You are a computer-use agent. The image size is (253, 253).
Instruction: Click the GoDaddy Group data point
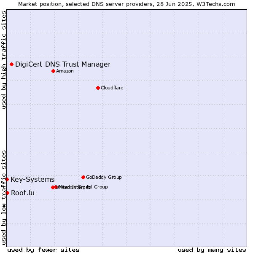tap(83, 178)
